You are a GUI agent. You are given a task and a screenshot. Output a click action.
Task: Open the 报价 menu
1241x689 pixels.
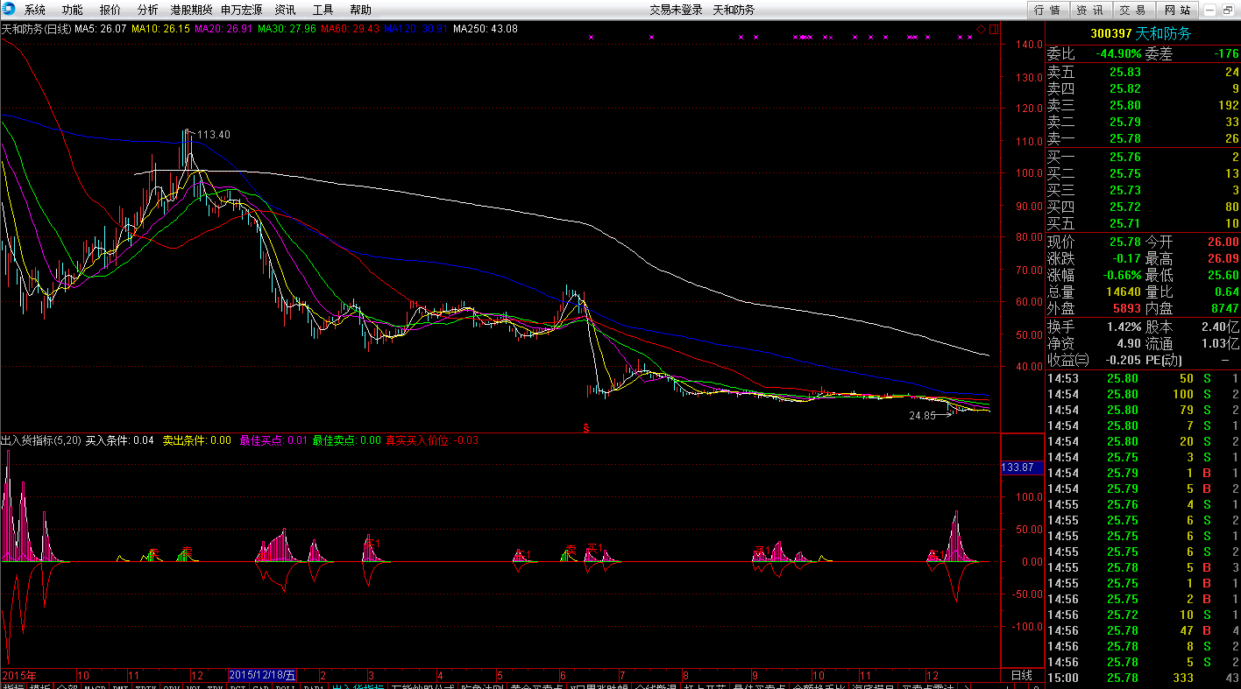coord(110,10)
